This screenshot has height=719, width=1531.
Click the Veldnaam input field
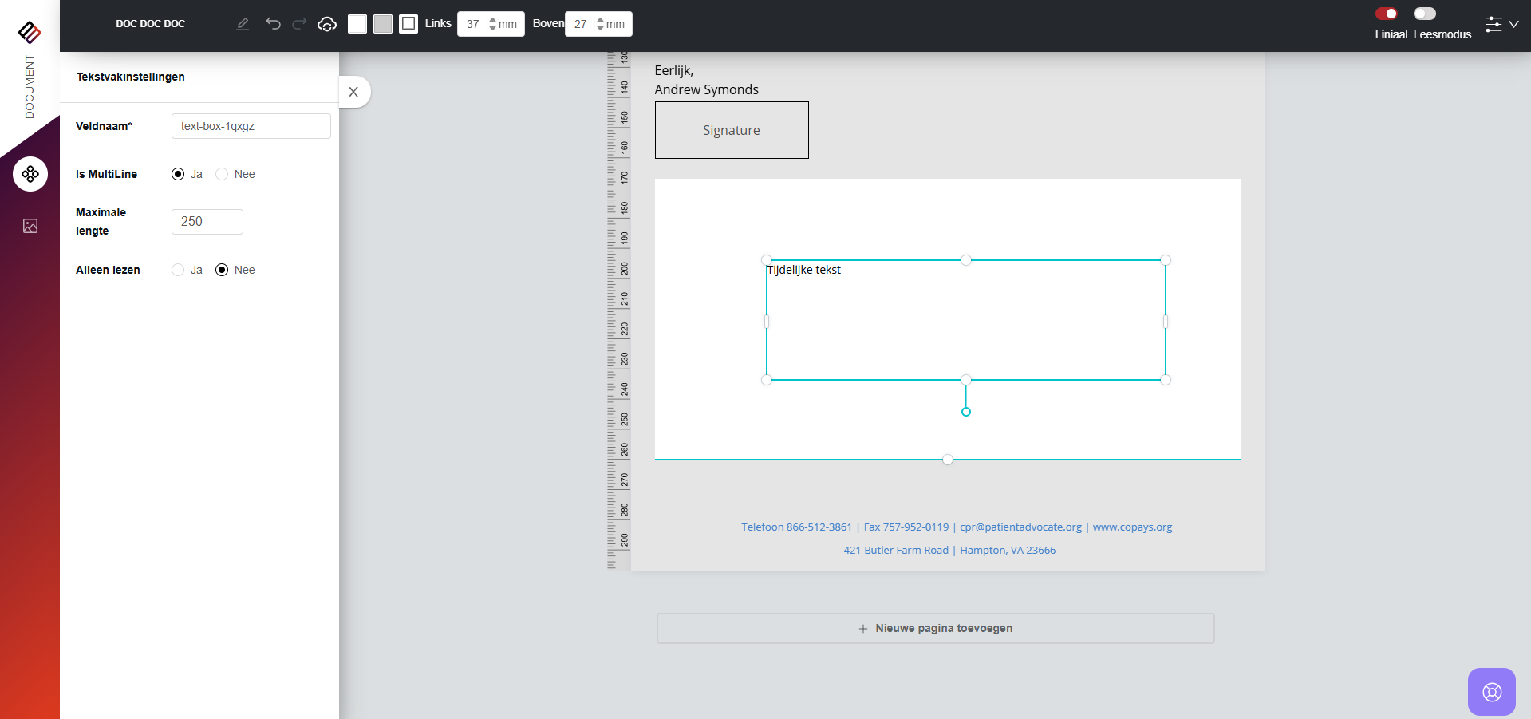(x=251, y=126)
